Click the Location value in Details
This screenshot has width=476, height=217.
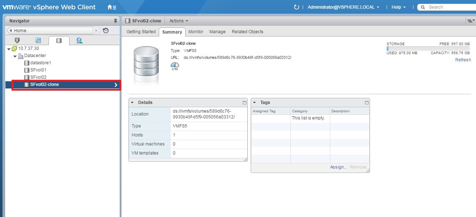tap(204, 114)
